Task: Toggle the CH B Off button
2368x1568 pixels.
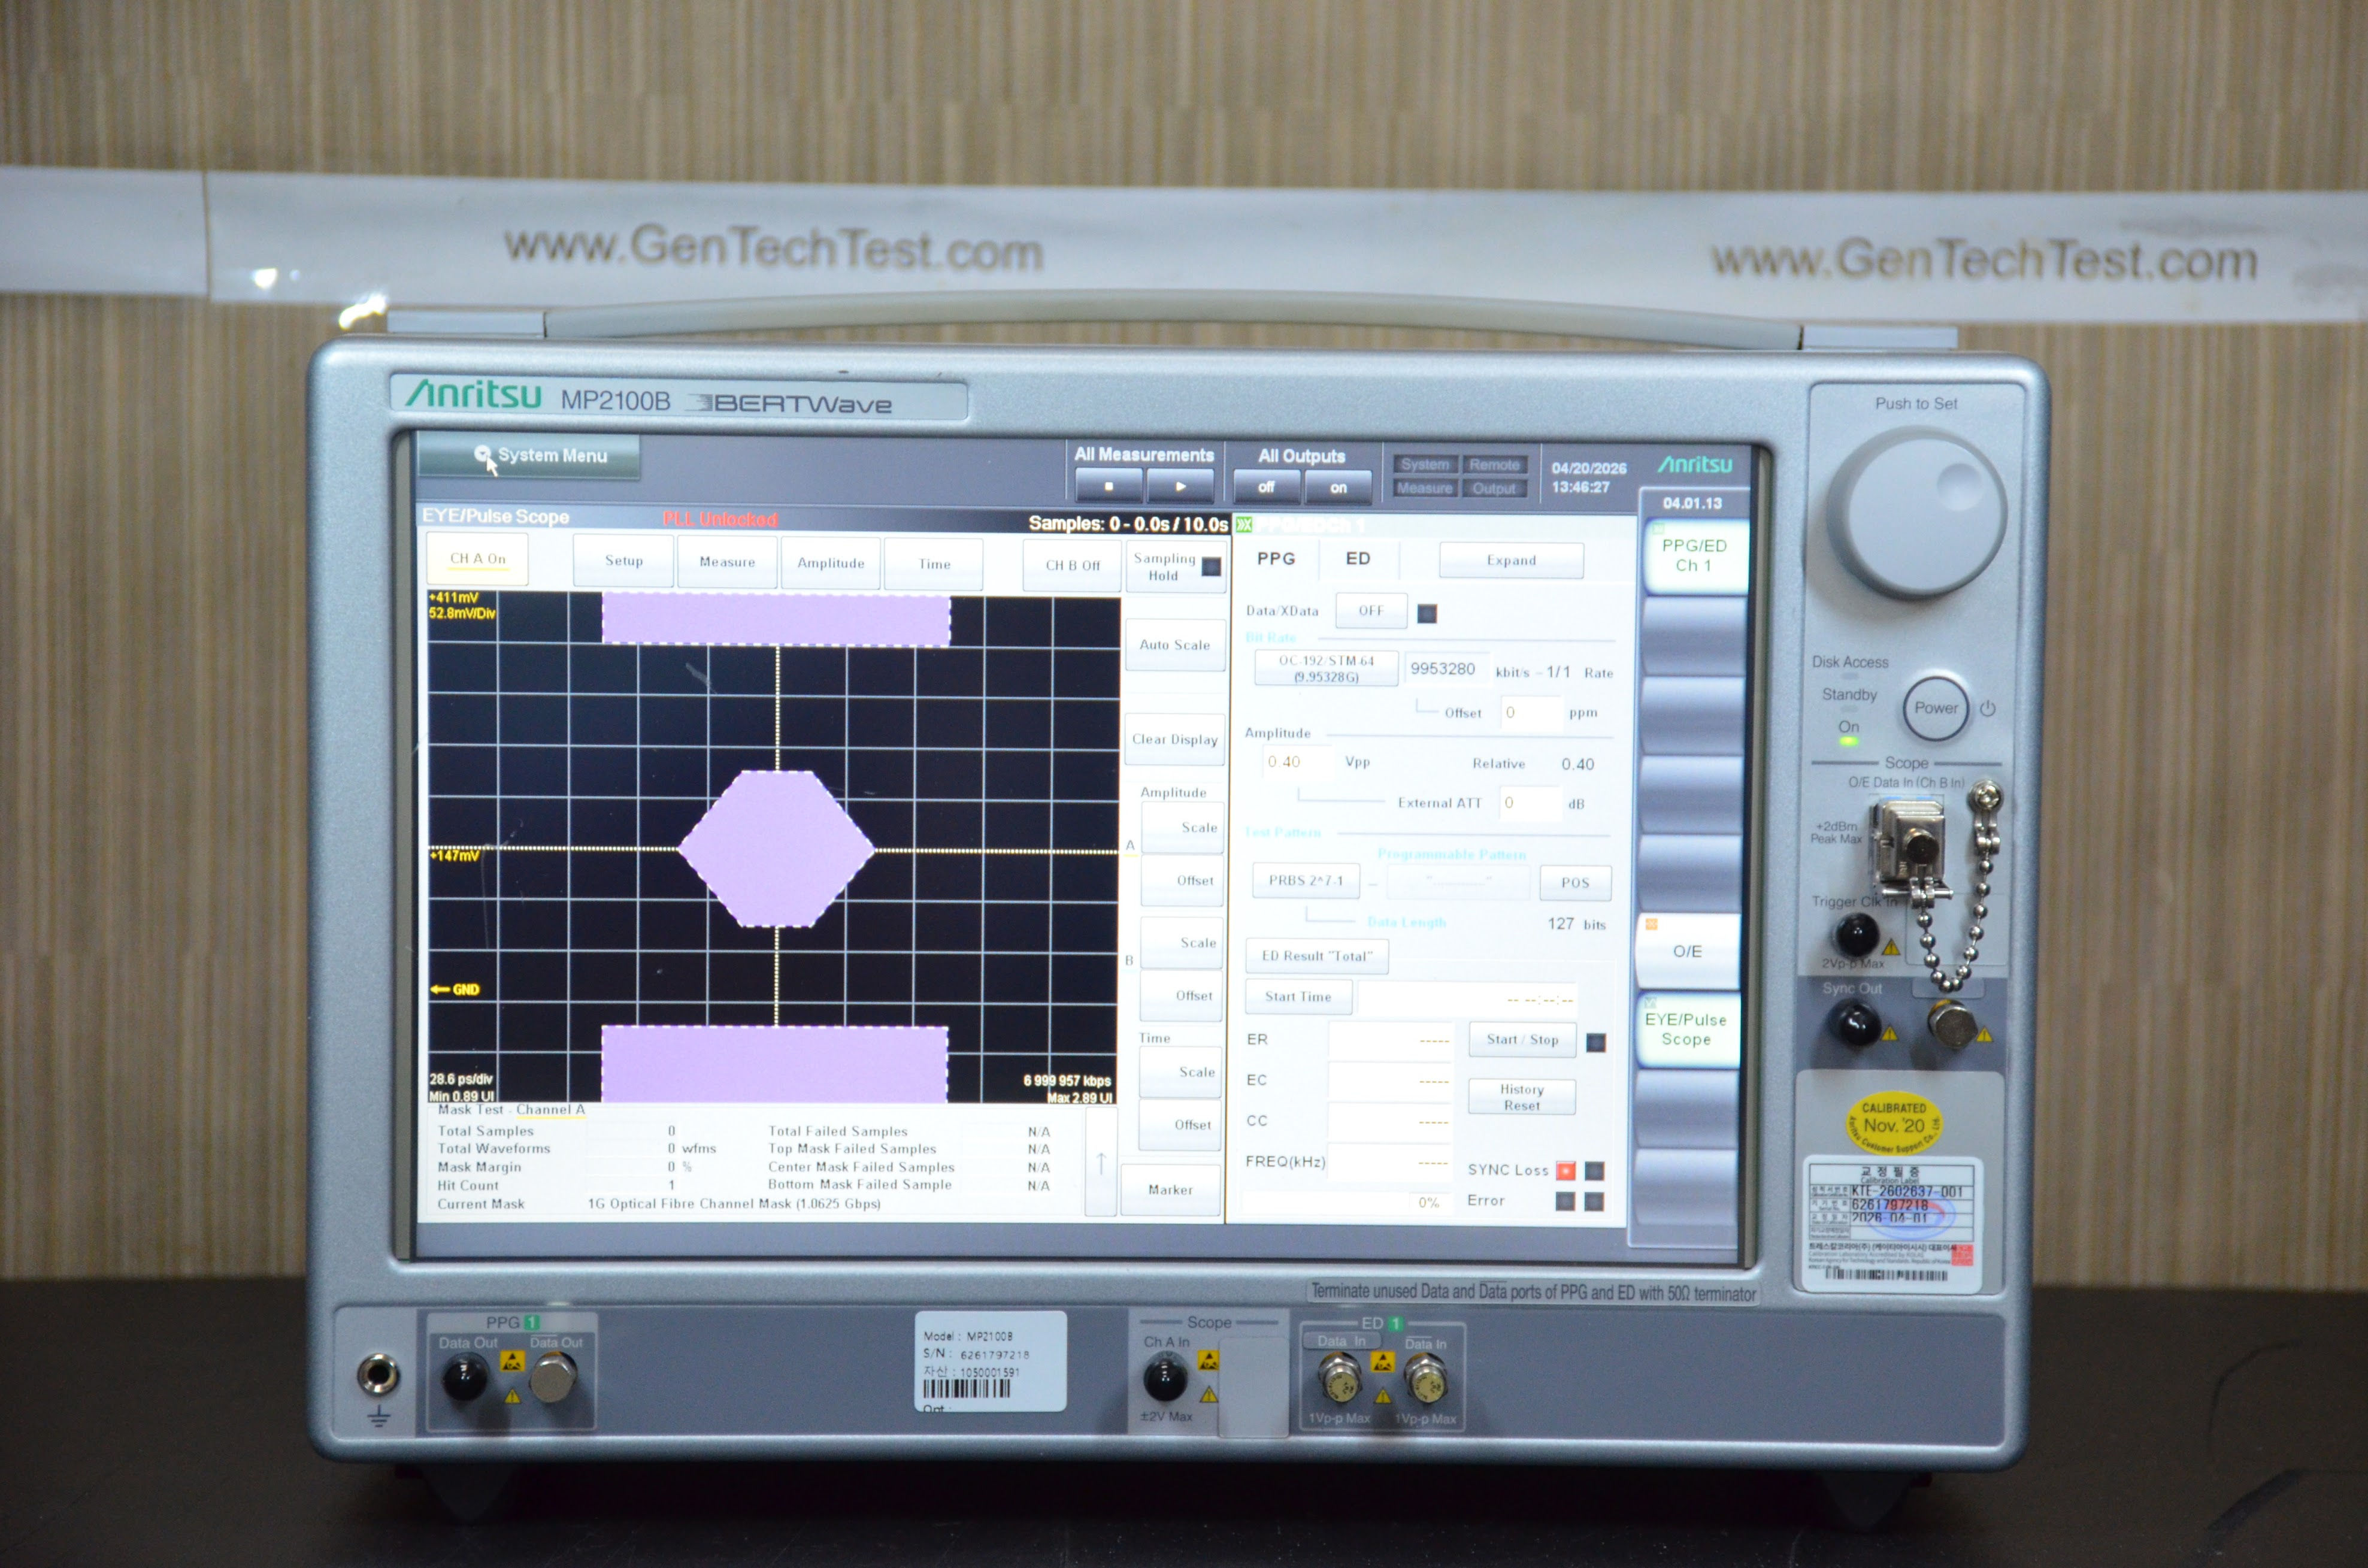Action: pos(1072,565)
